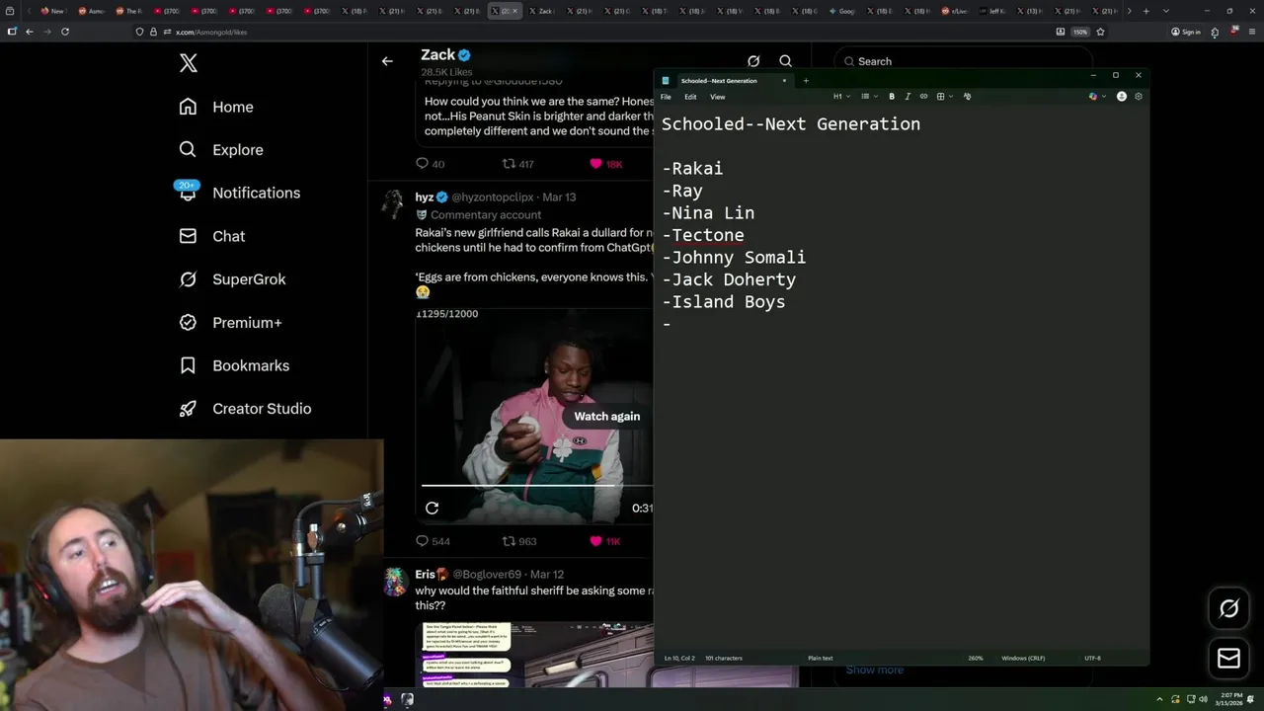Open Eris's profile avatar
This screenshot has width=1264, height=711.
point(395,582)
